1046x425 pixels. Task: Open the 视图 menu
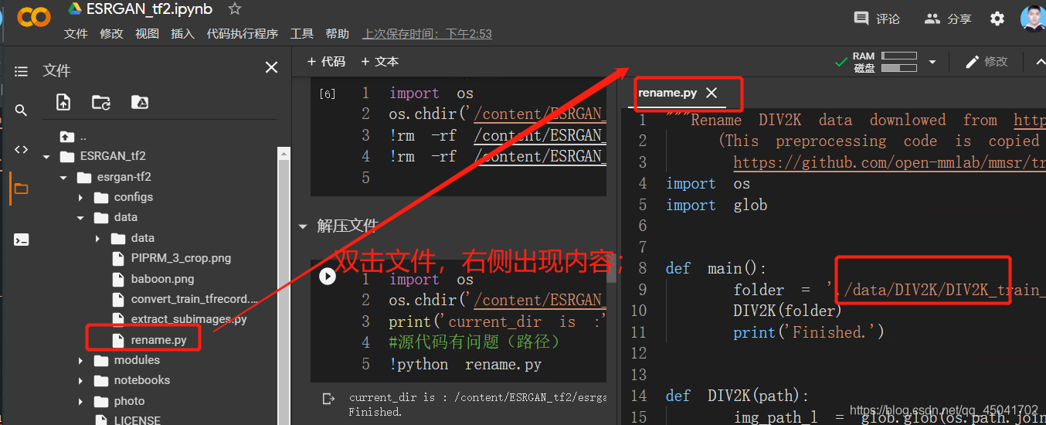(x=147, y=33)
